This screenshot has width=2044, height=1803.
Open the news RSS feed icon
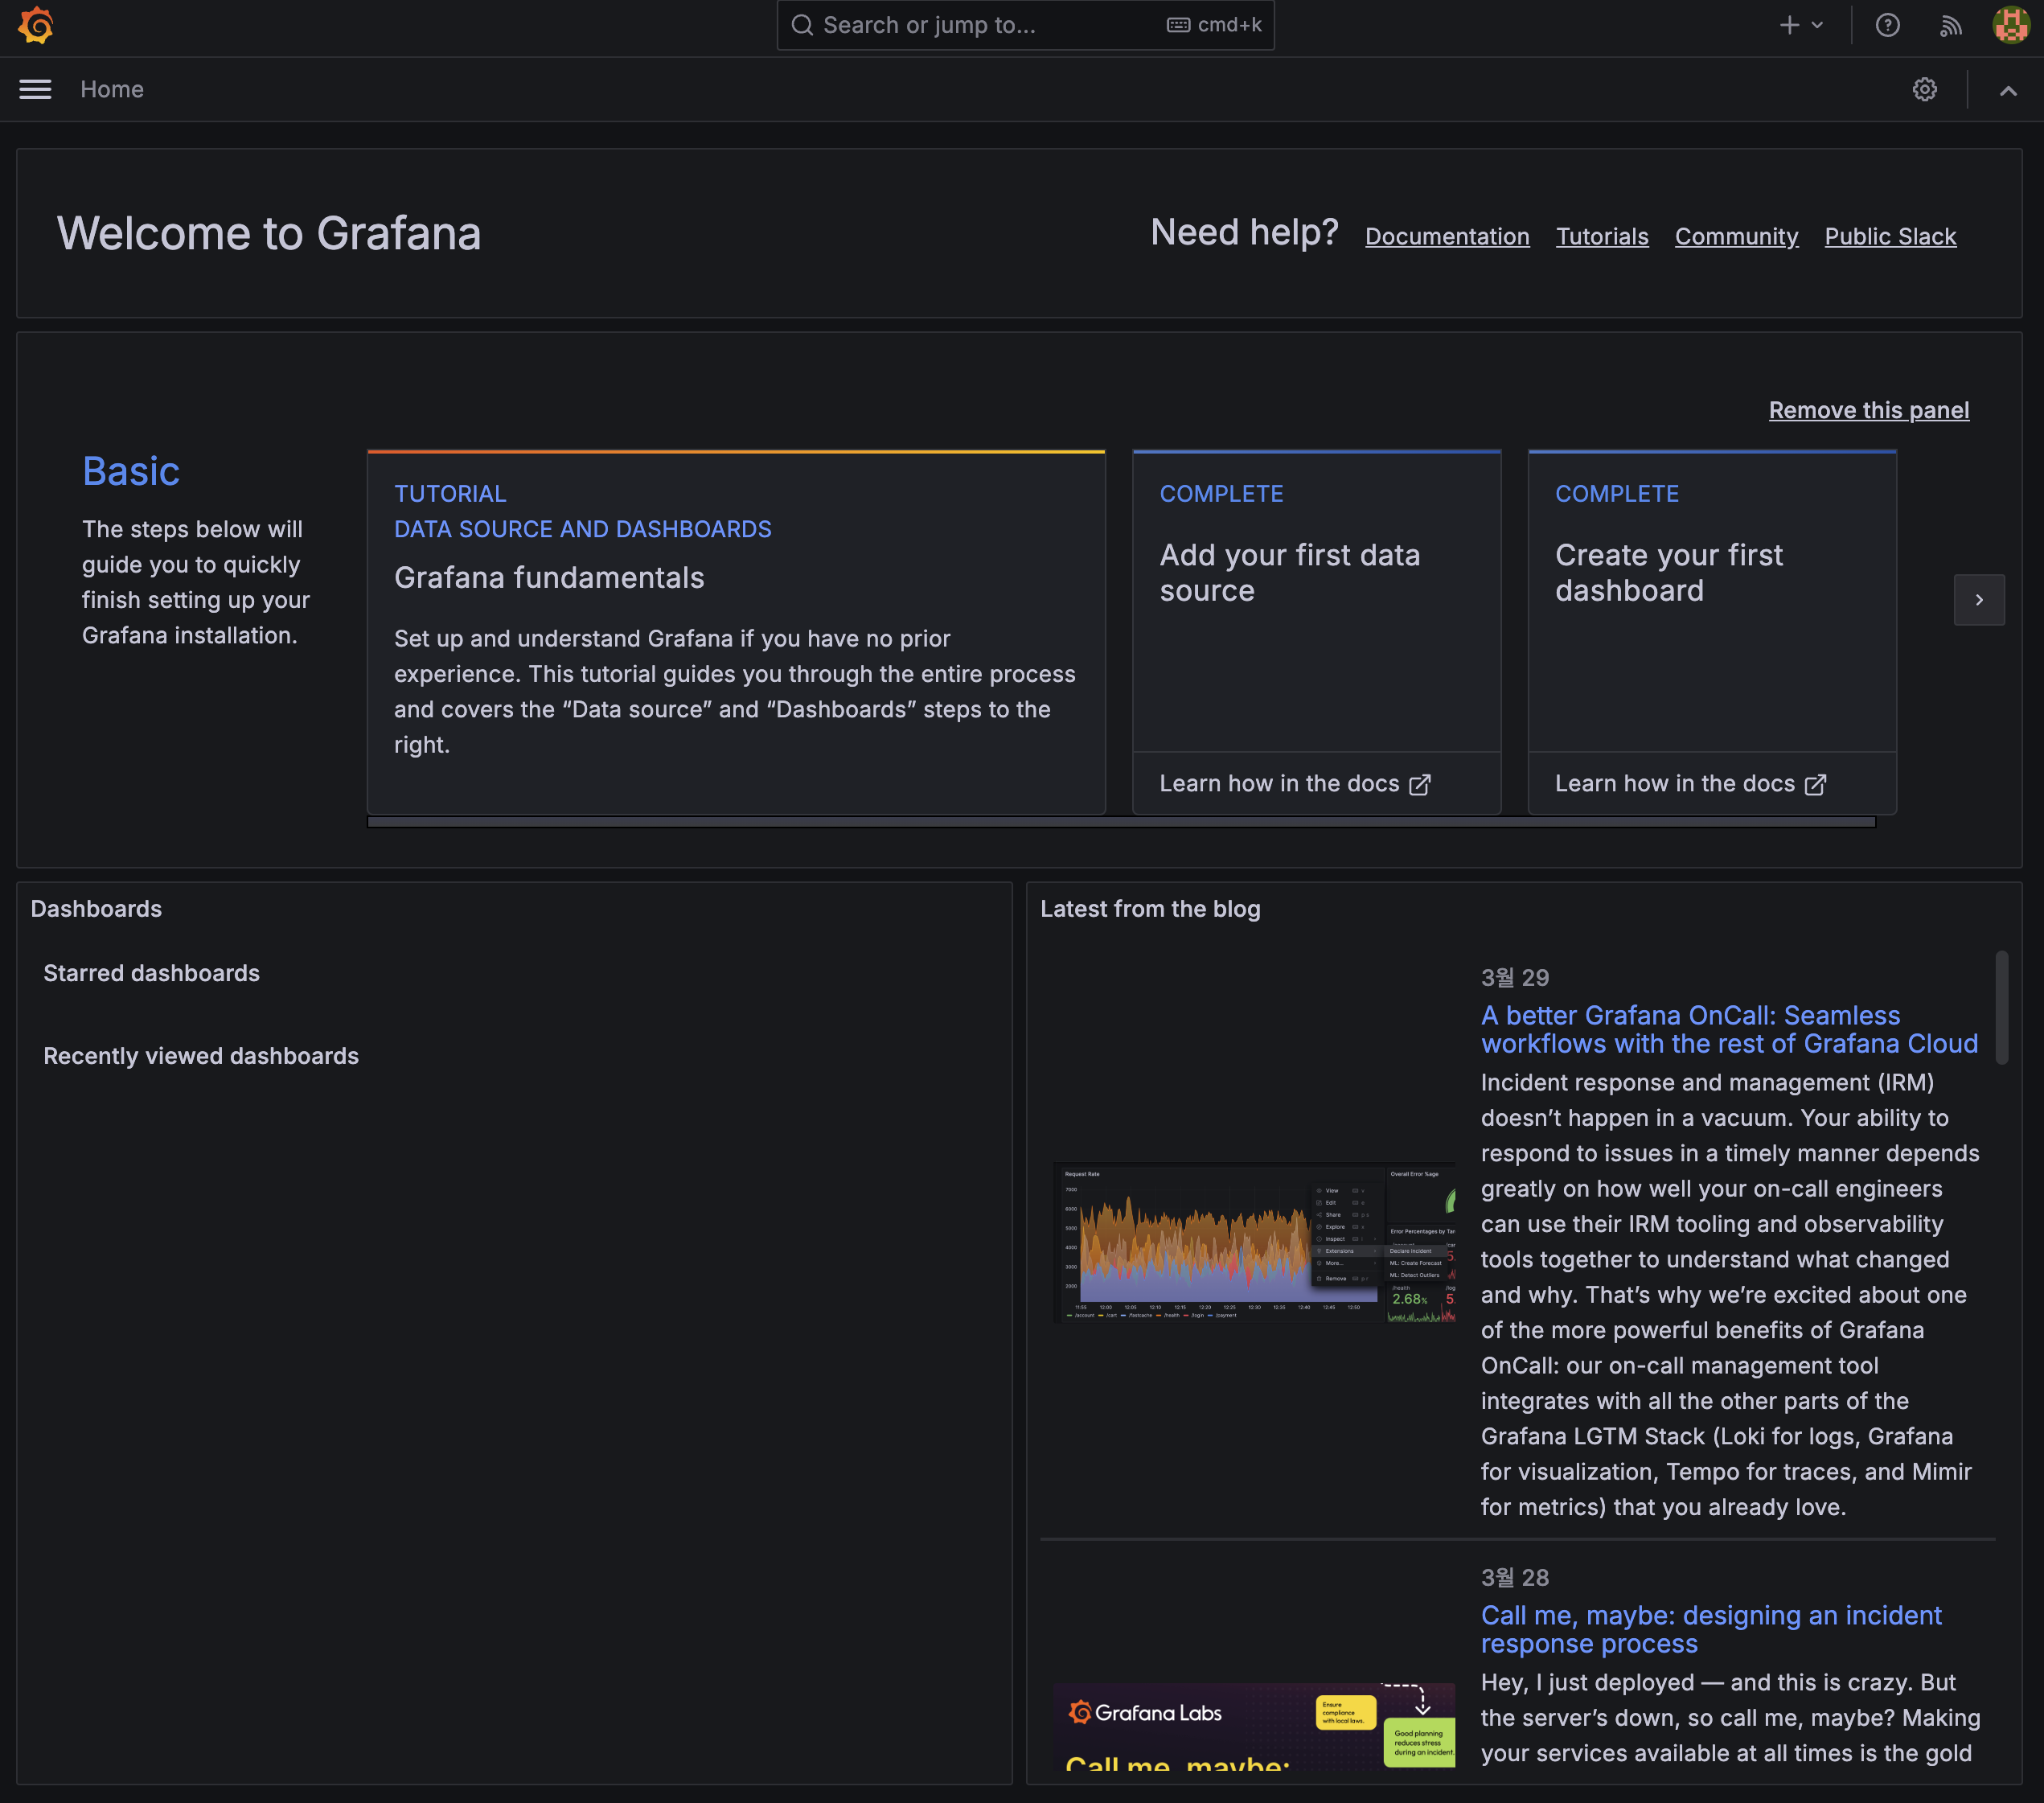pos(1950,25)
